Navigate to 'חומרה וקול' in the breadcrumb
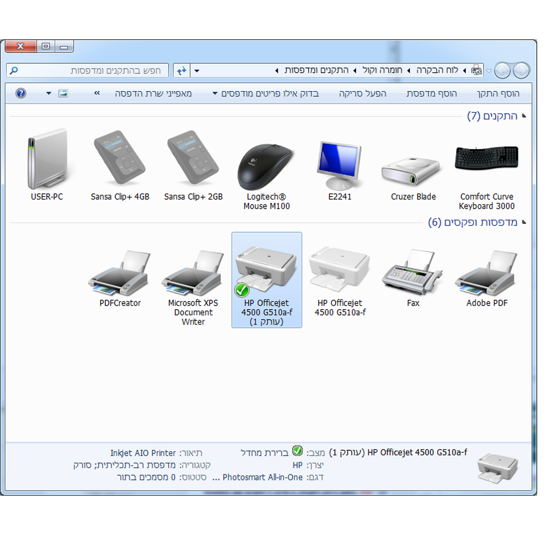557x557 pixels. pyautogui.click(x=382, y=70)
